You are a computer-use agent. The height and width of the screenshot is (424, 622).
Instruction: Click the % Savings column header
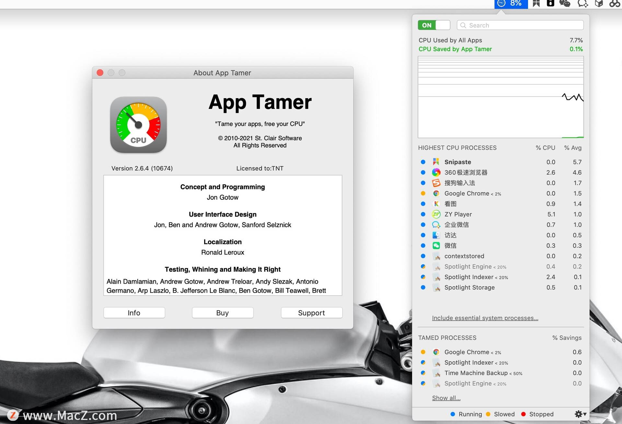point(567,338)
